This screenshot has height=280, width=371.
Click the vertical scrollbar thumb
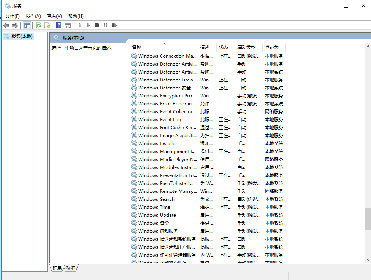click(x=368, y=219)
